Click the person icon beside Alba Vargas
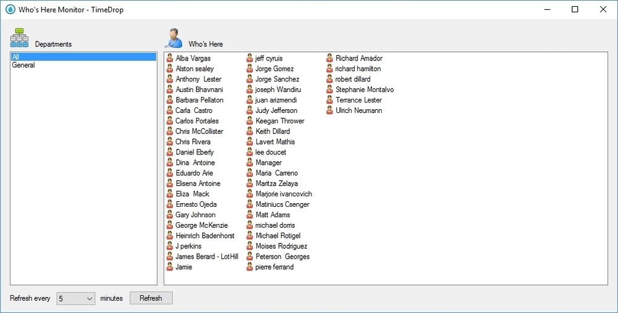The height and width of the screenshot is (313, 618). click(170, 59)
